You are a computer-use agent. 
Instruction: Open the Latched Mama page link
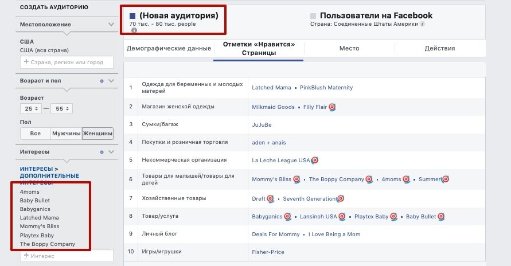(x=271, y=88)
